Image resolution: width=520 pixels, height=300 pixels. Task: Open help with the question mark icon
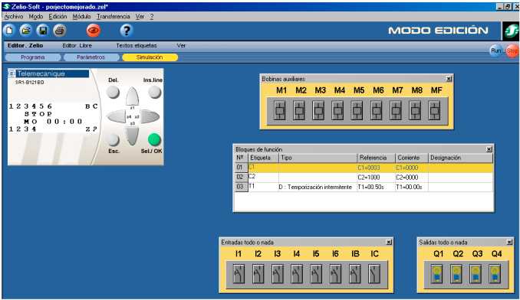[x=127, y=31]
